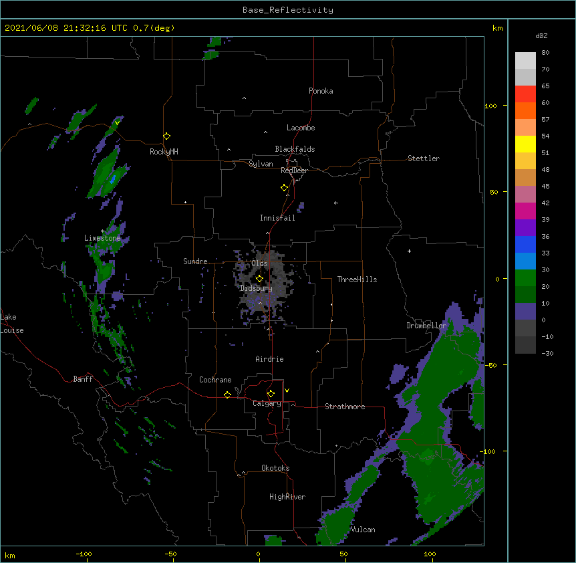Select the 36 dBZ blue color swatch
The image size is (576, 563).
coord(525,244)
